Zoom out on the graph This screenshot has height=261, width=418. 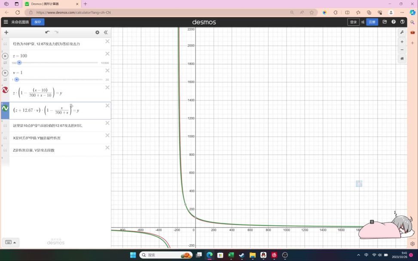pos(402,50)
